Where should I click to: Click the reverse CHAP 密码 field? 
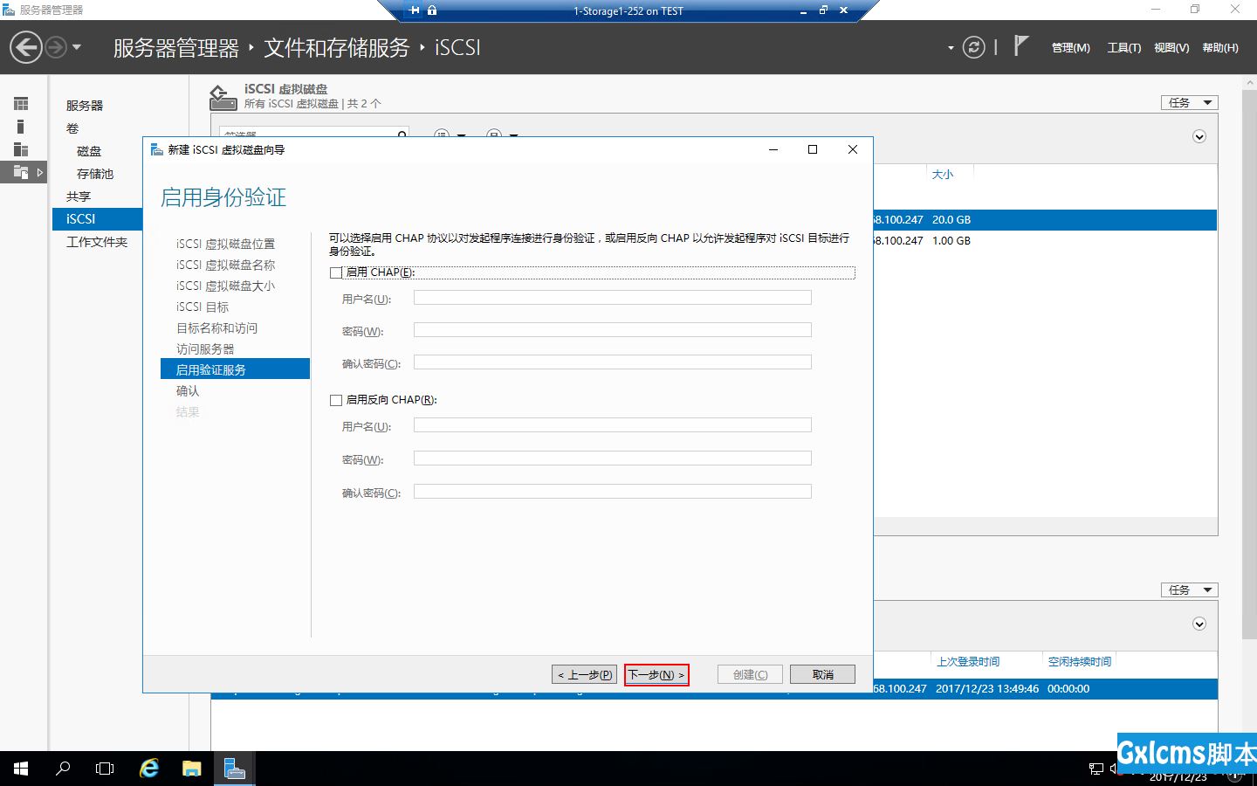(612, 458)
